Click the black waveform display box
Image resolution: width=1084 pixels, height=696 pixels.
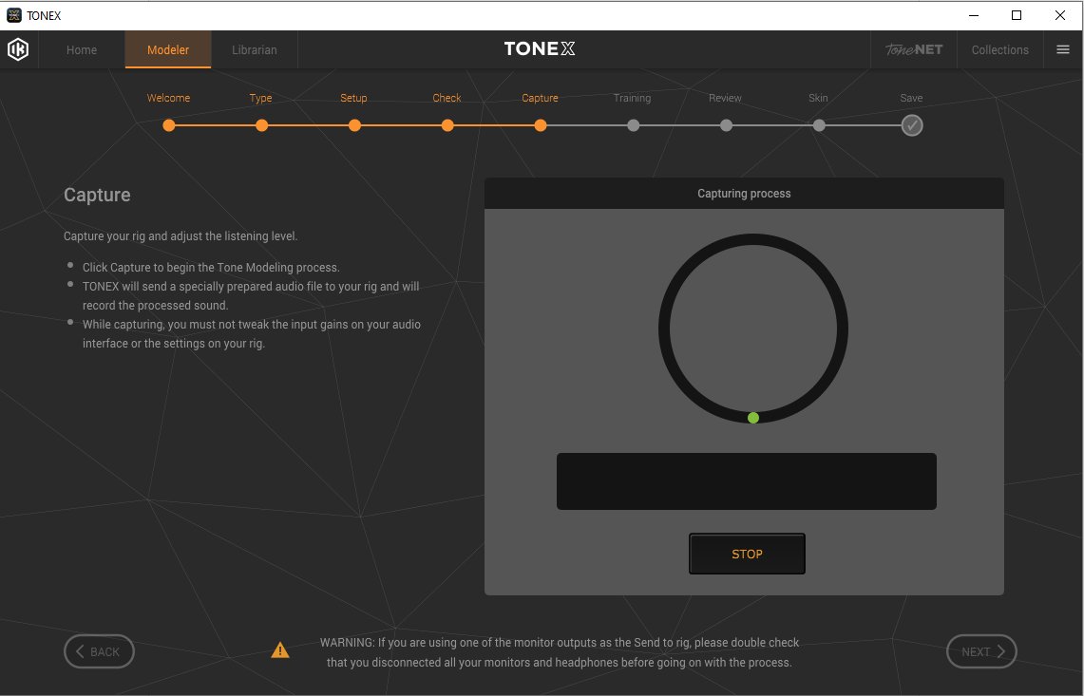[747, 481]
